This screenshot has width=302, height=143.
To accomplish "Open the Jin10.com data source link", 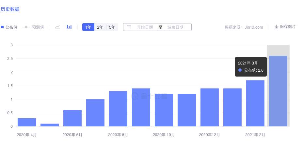I will (254, 27).
